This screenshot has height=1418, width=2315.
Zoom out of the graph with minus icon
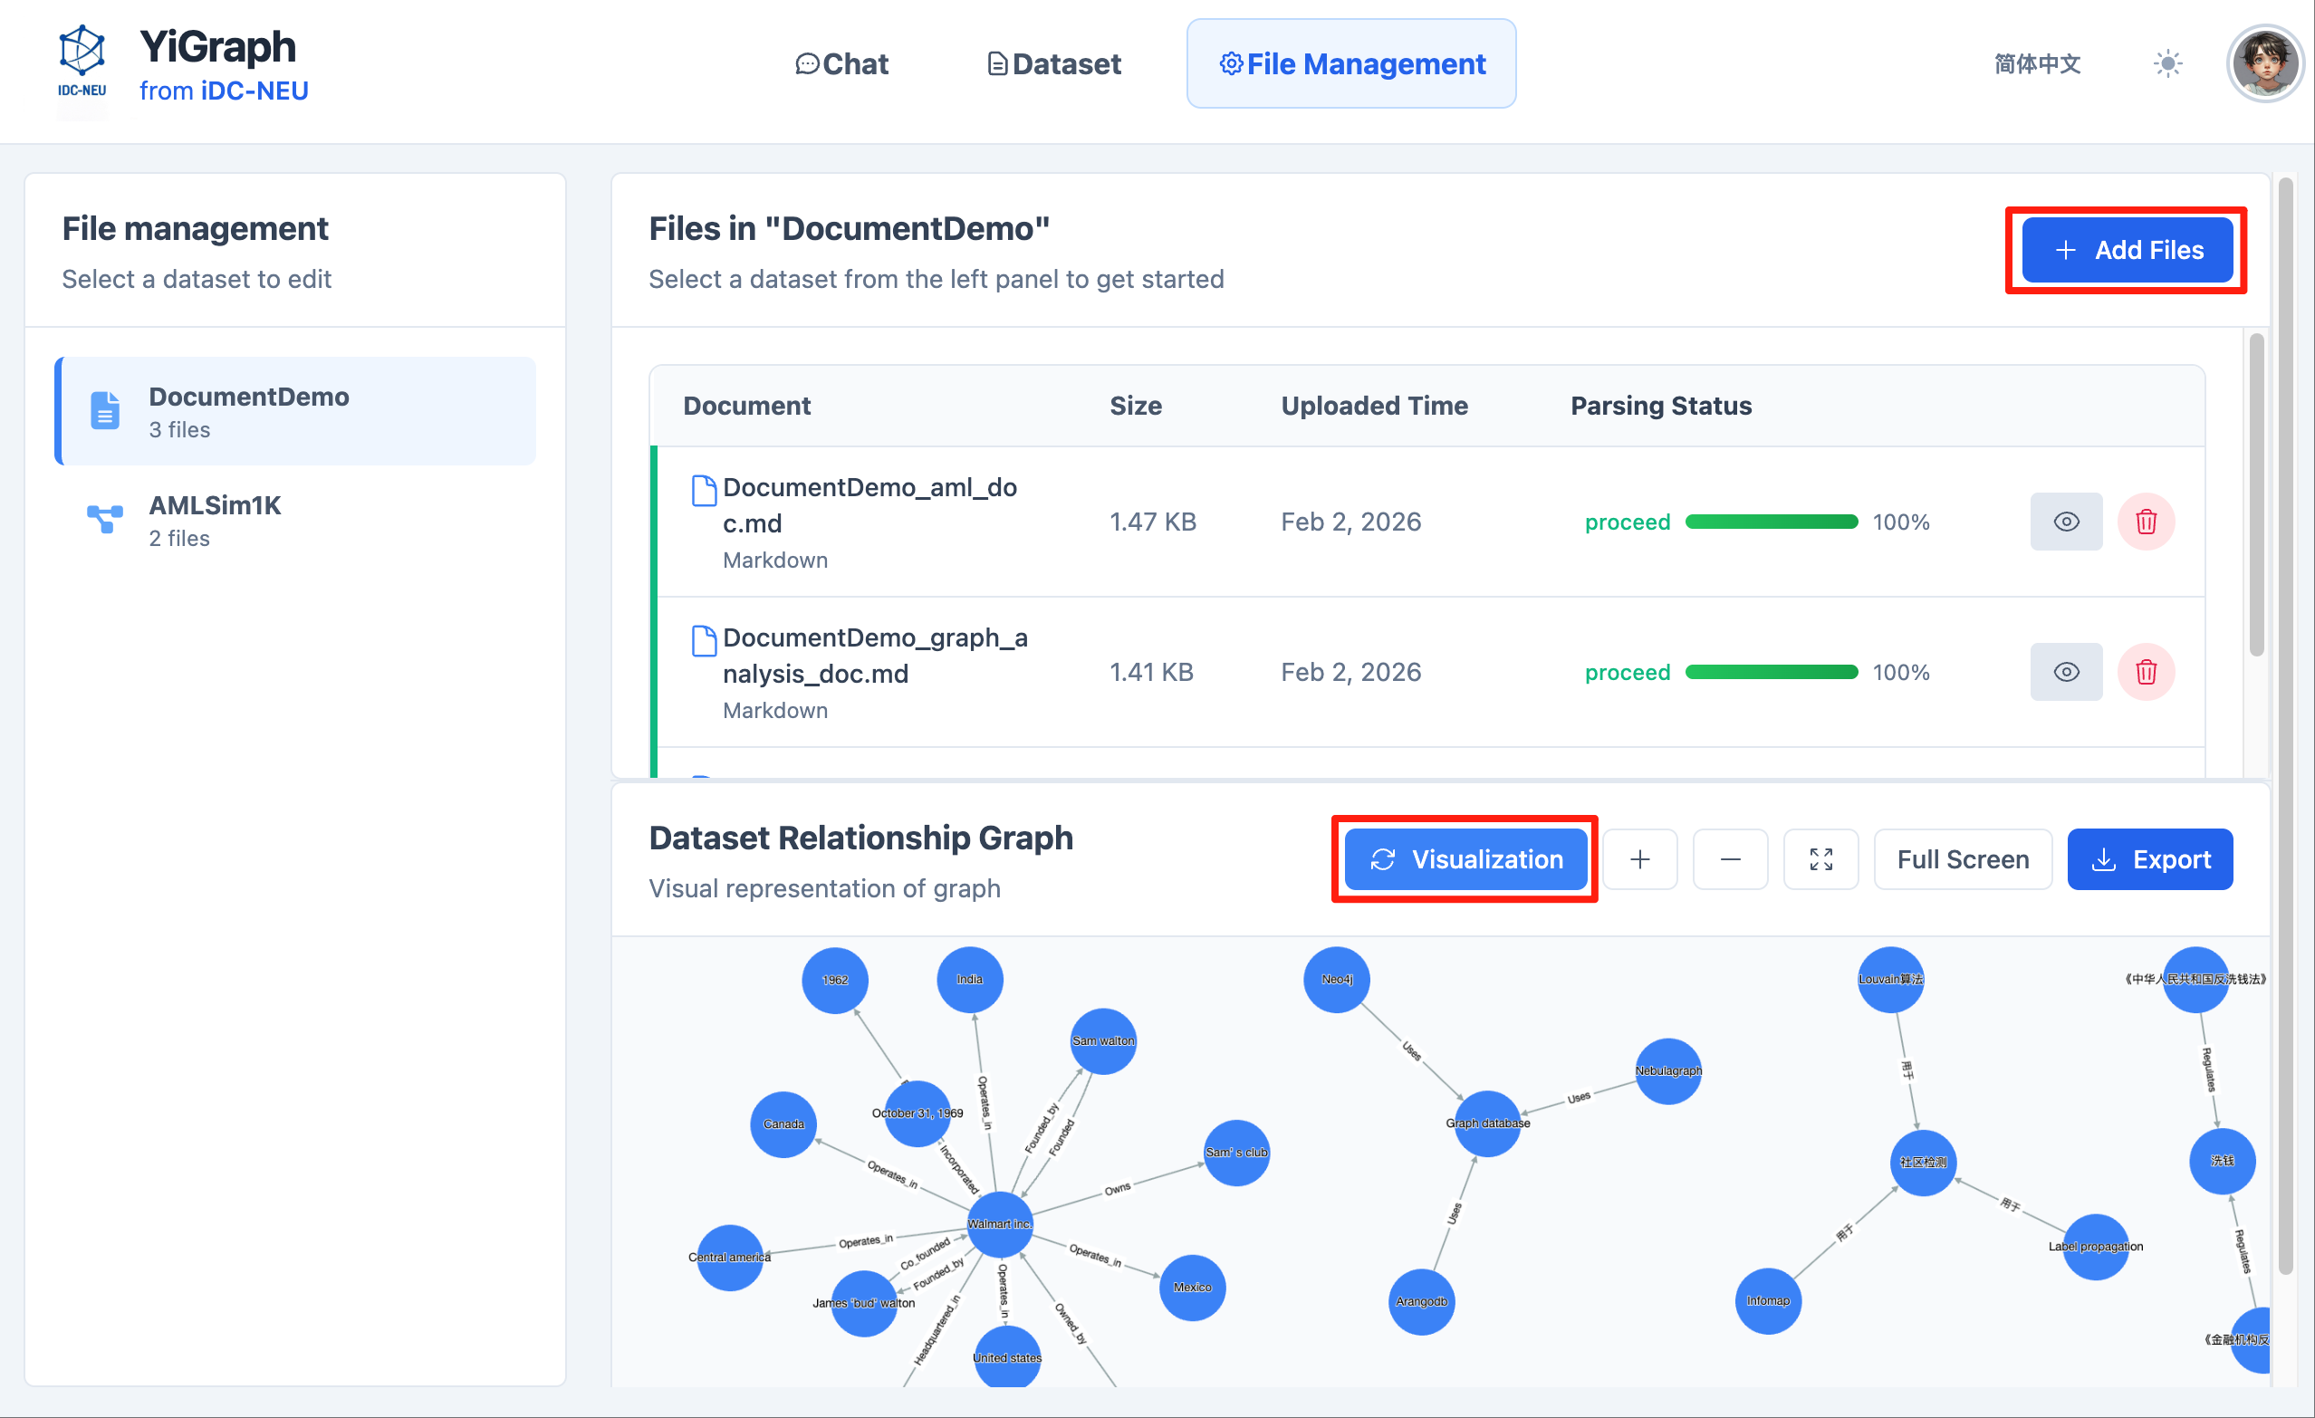click(x=1730, y=858)
